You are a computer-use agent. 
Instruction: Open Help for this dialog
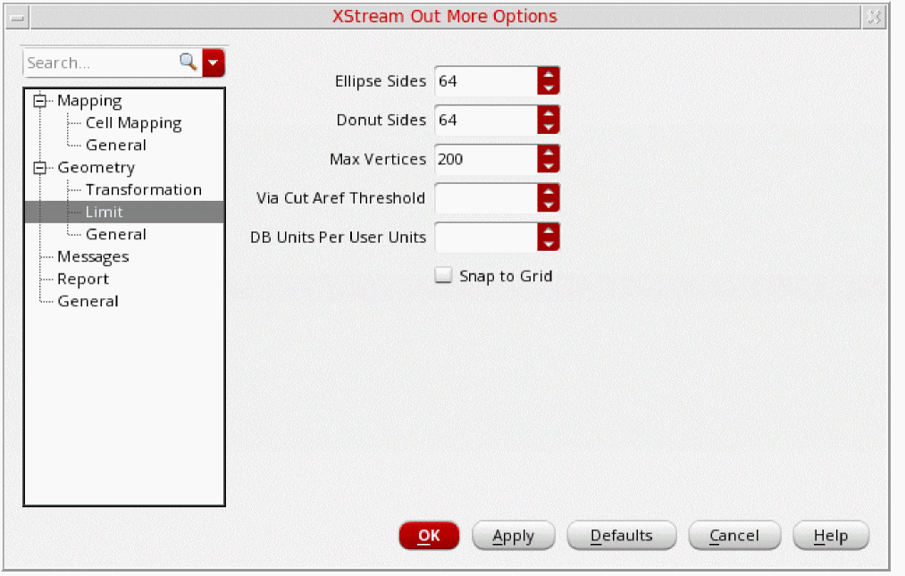click(x=830, y=536)
